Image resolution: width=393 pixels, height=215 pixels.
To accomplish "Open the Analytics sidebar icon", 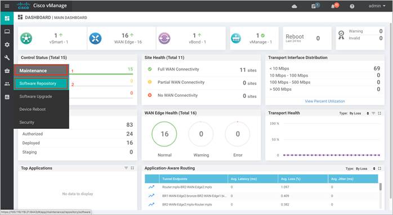I will point(7,97).
